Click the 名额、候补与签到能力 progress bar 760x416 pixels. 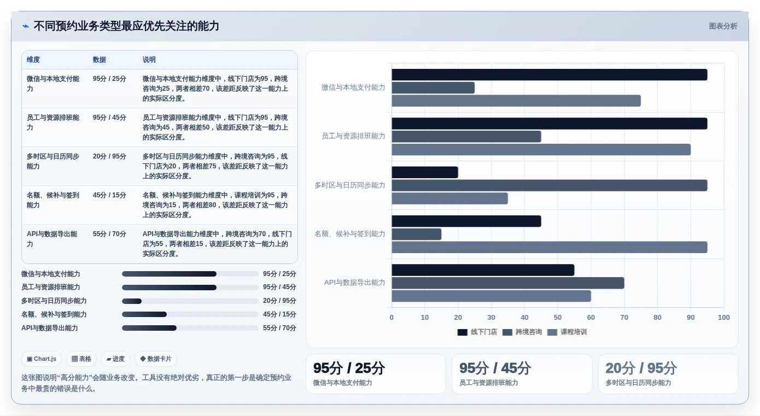pos(190,314)
